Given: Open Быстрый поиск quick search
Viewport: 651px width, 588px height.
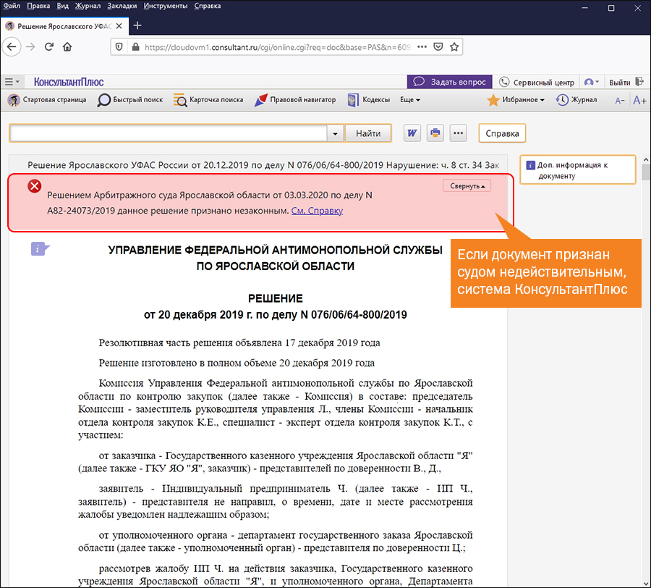Looking at the screenshot, I should [x=131, y=100].
